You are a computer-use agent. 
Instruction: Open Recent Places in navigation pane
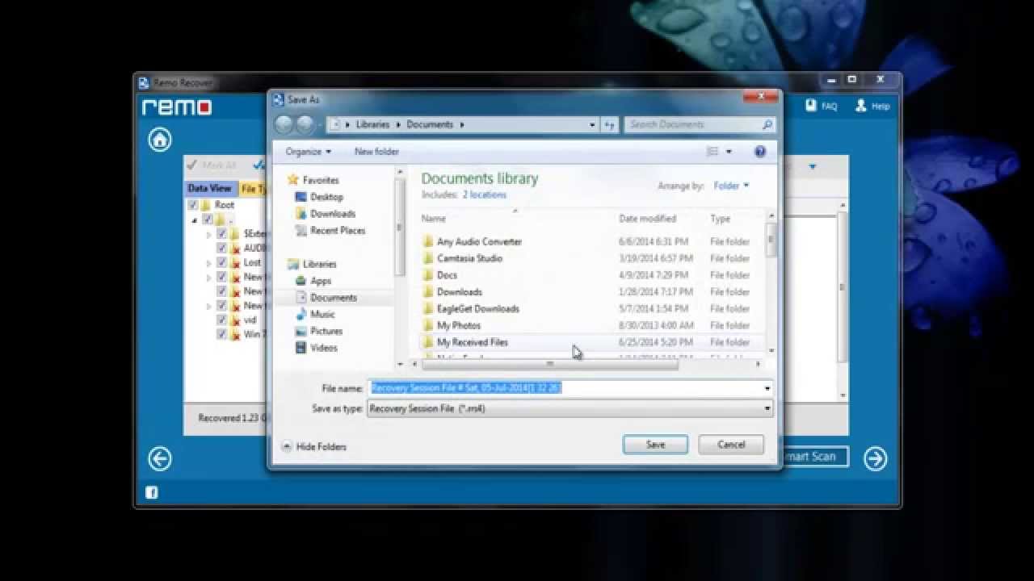(330, 231)
